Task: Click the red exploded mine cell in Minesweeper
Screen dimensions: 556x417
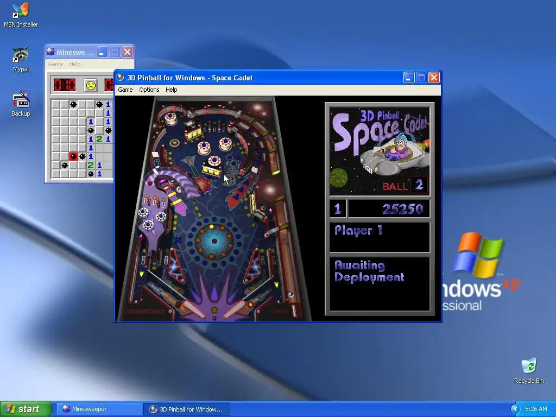Action: click(x=73, y=156)
